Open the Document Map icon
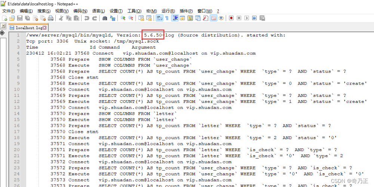 pos(190,18)
